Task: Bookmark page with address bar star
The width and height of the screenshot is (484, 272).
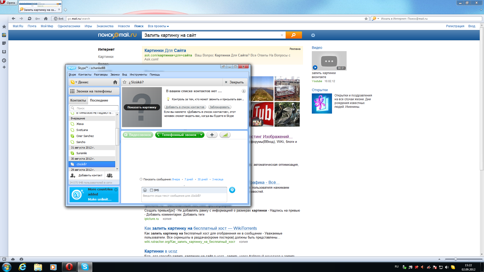Action: pyautogui.click(x=366, y=19)
